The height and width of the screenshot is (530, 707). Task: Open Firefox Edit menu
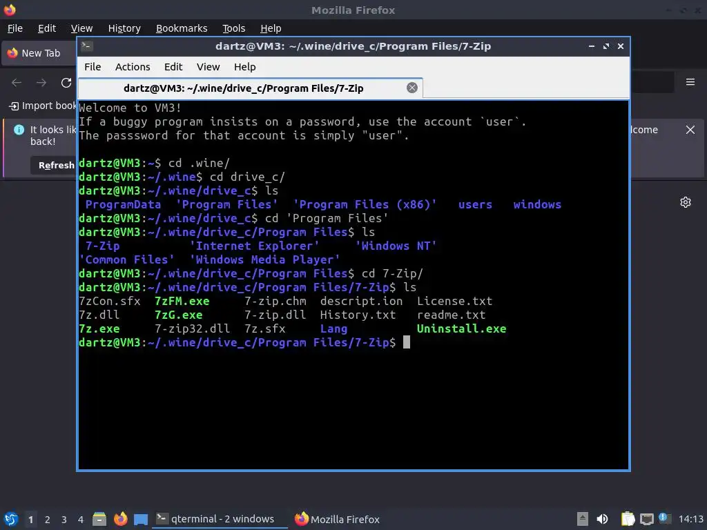pyautogui.click(x=47, y=28)
